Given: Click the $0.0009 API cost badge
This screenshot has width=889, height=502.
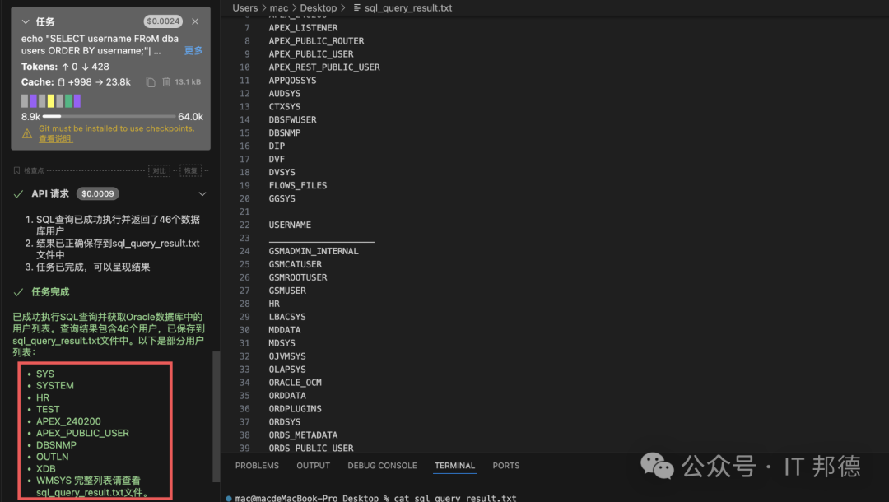Looking at the screenshot, I should (97, 193).
